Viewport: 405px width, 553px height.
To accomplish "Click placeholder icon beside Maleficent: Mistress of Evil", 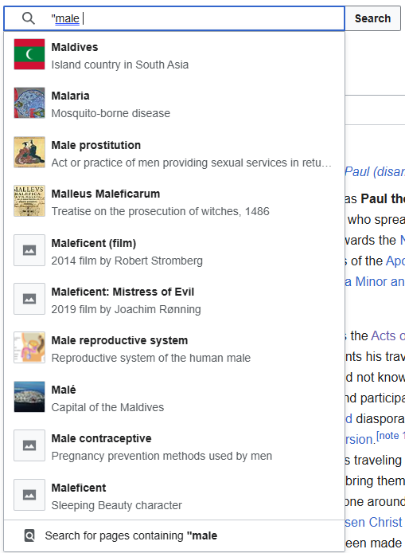I will [x=29, y=299].
